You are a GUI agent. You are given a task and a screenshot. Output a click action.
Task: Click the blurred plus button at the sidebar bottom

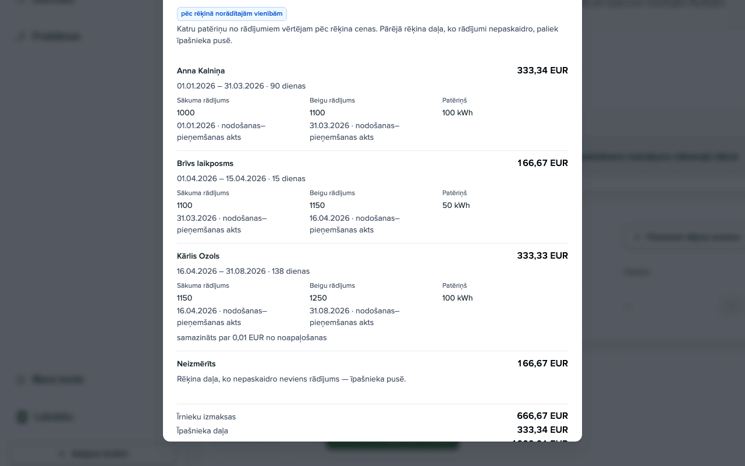[93, 454]
